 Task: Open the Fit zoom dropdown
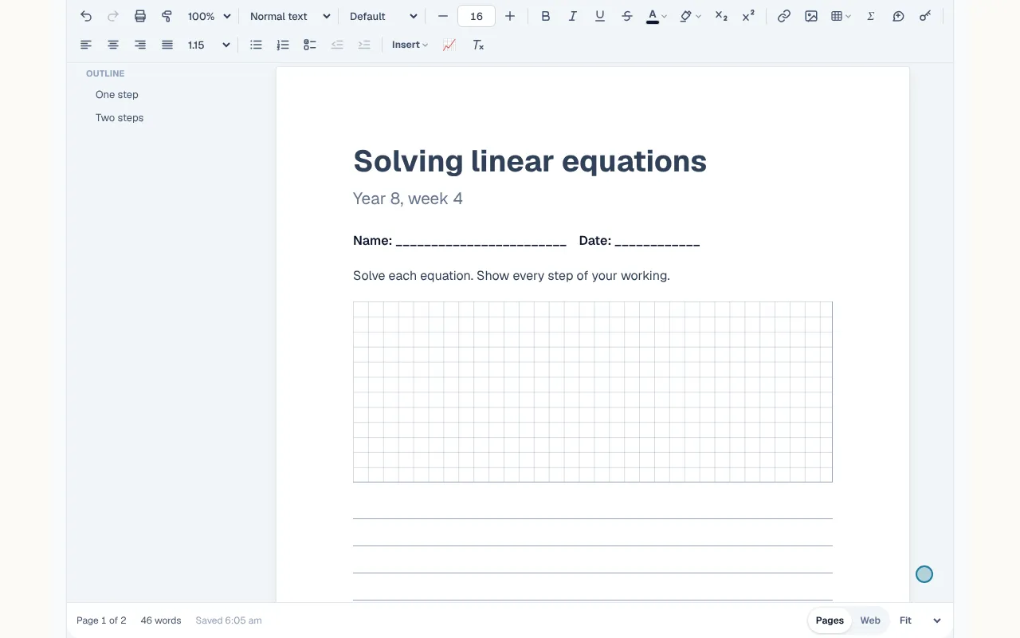point(920,620)
